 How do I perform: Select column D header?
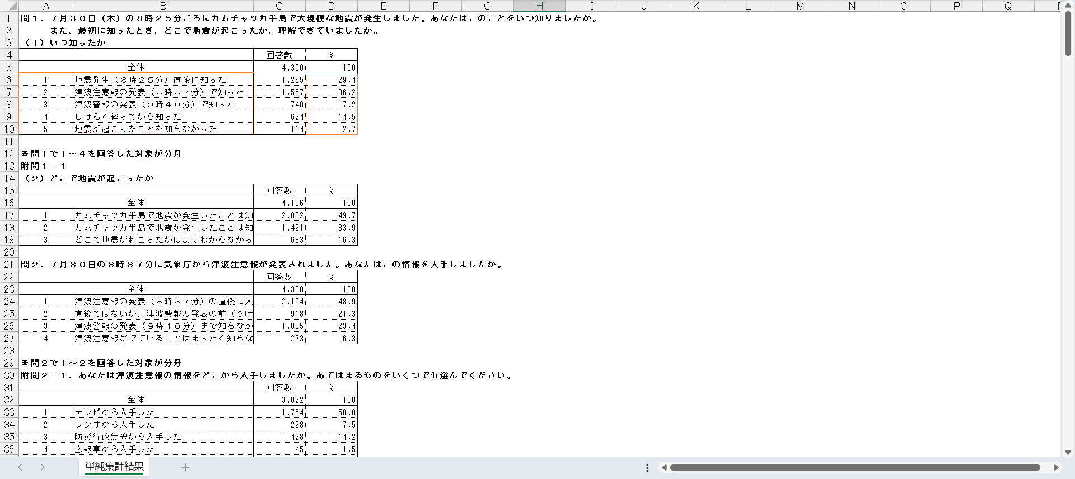(x=331, y=6)
